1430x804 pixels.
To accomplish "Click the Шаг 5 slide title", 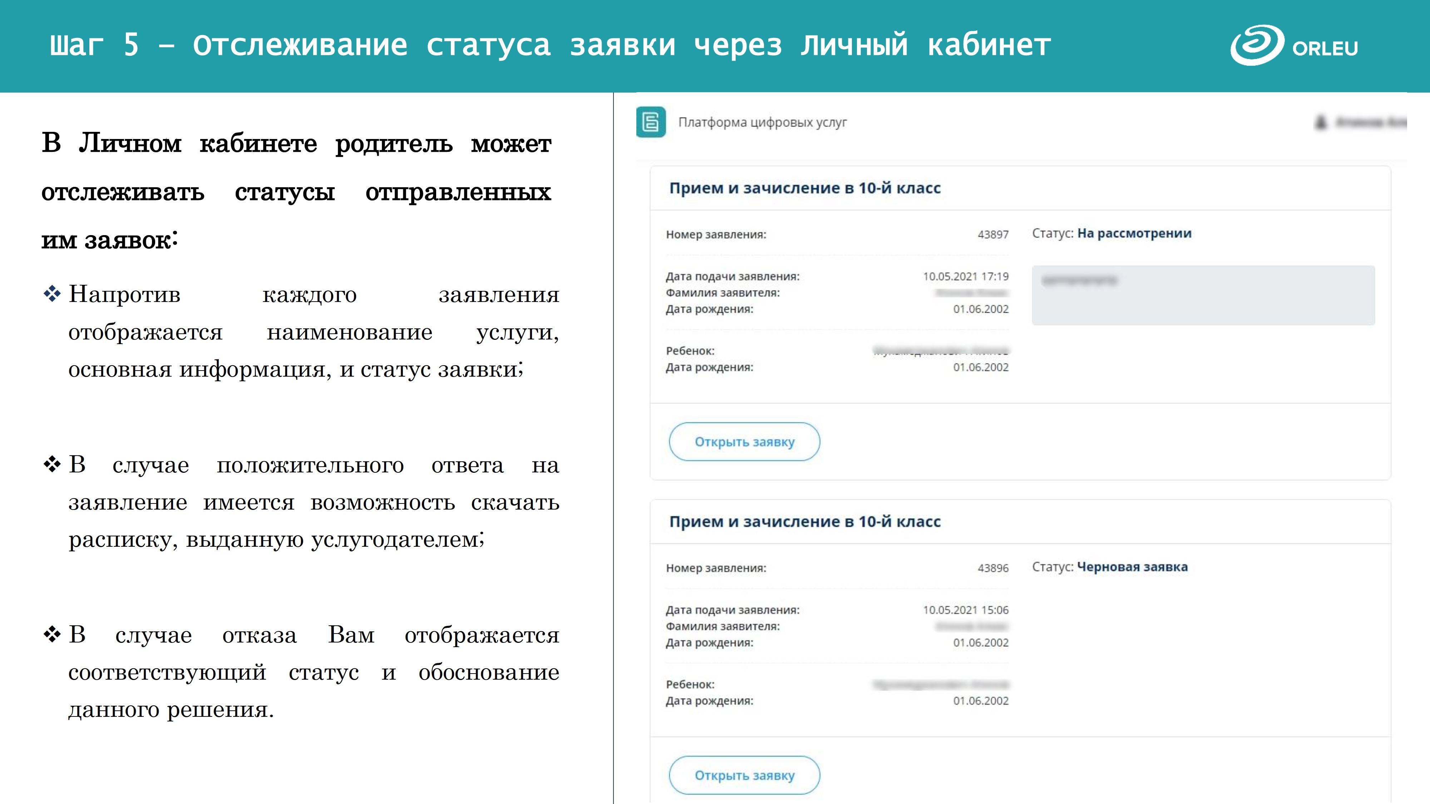I will [549, 45].
